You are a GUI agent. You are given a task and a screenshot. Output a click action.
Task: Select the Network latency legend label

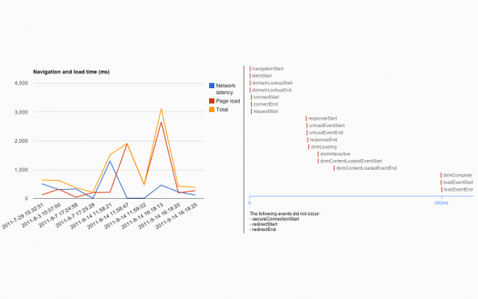point(226,89)
